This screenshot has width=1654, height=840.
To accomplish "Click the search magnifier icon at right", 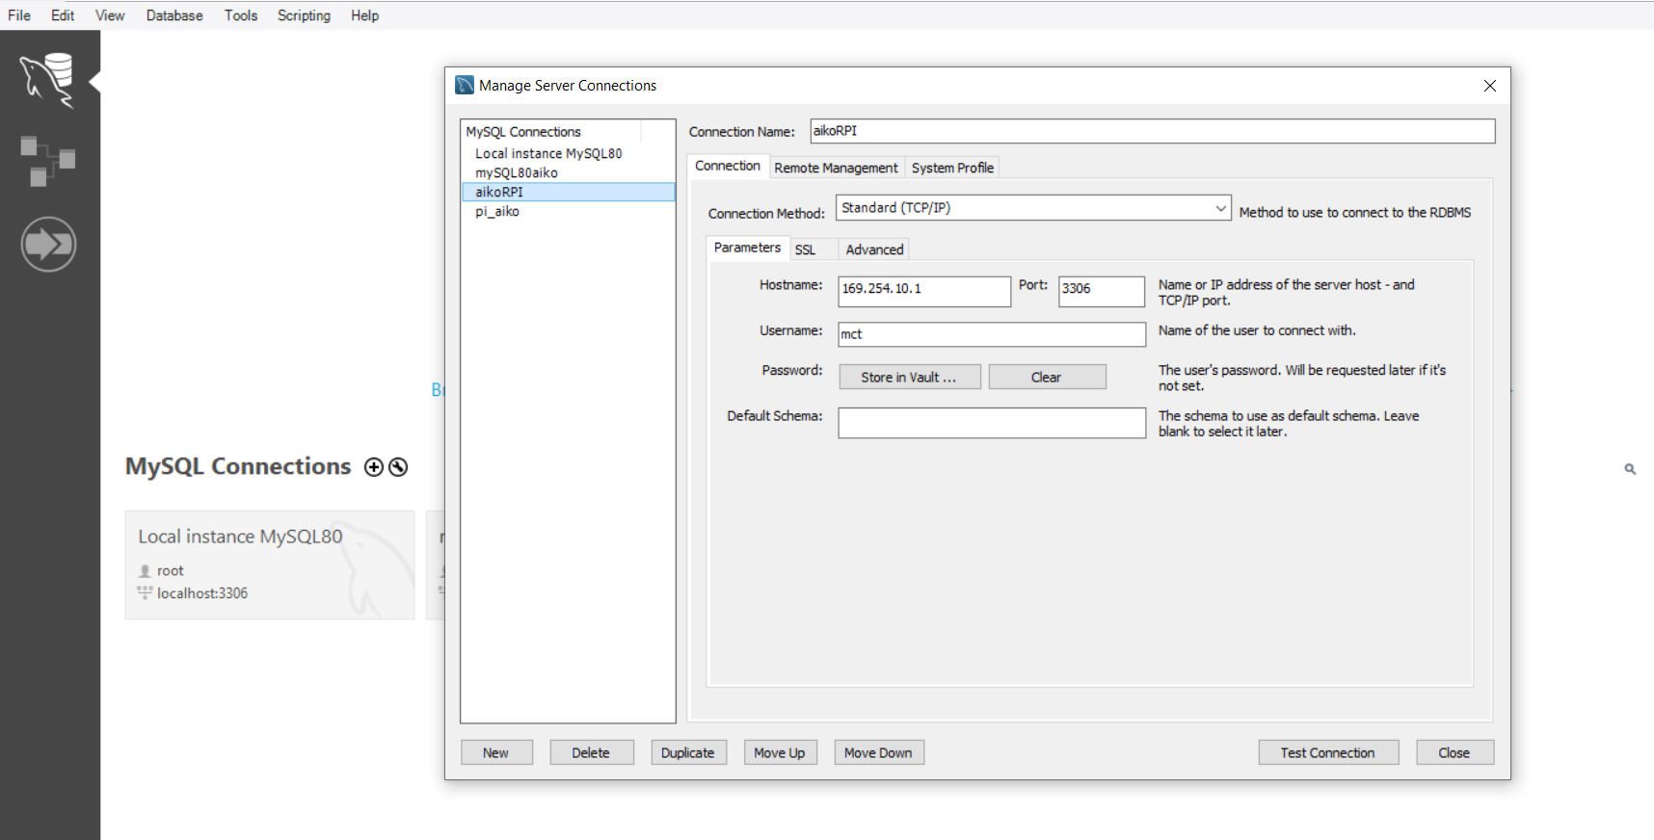I will coord(1630,469).
